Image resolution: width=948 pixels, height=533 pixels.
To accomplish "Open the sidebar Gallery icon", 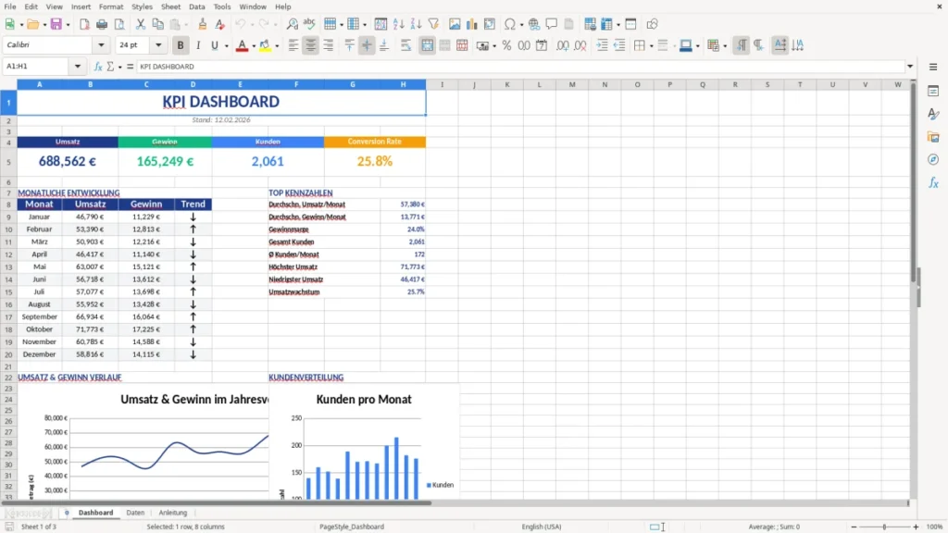I will pyautogui.click(x=933, y=137).
